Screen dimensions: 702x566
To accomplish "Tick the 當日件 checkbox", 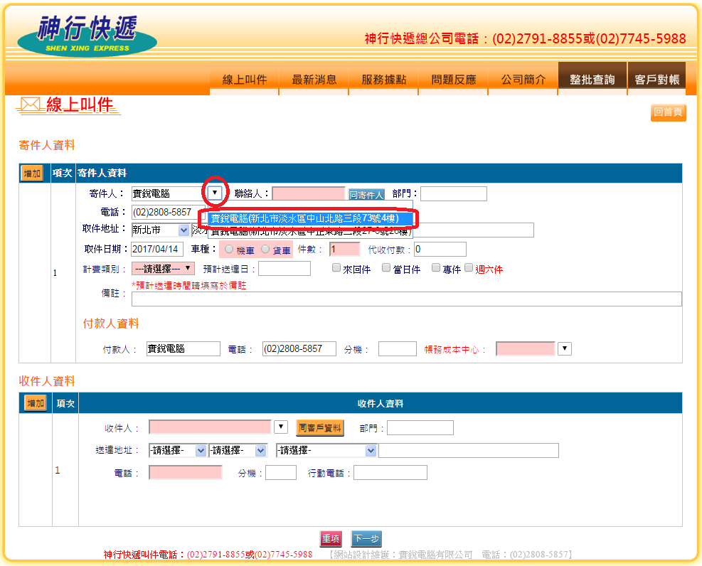I will tap(386, 268).
